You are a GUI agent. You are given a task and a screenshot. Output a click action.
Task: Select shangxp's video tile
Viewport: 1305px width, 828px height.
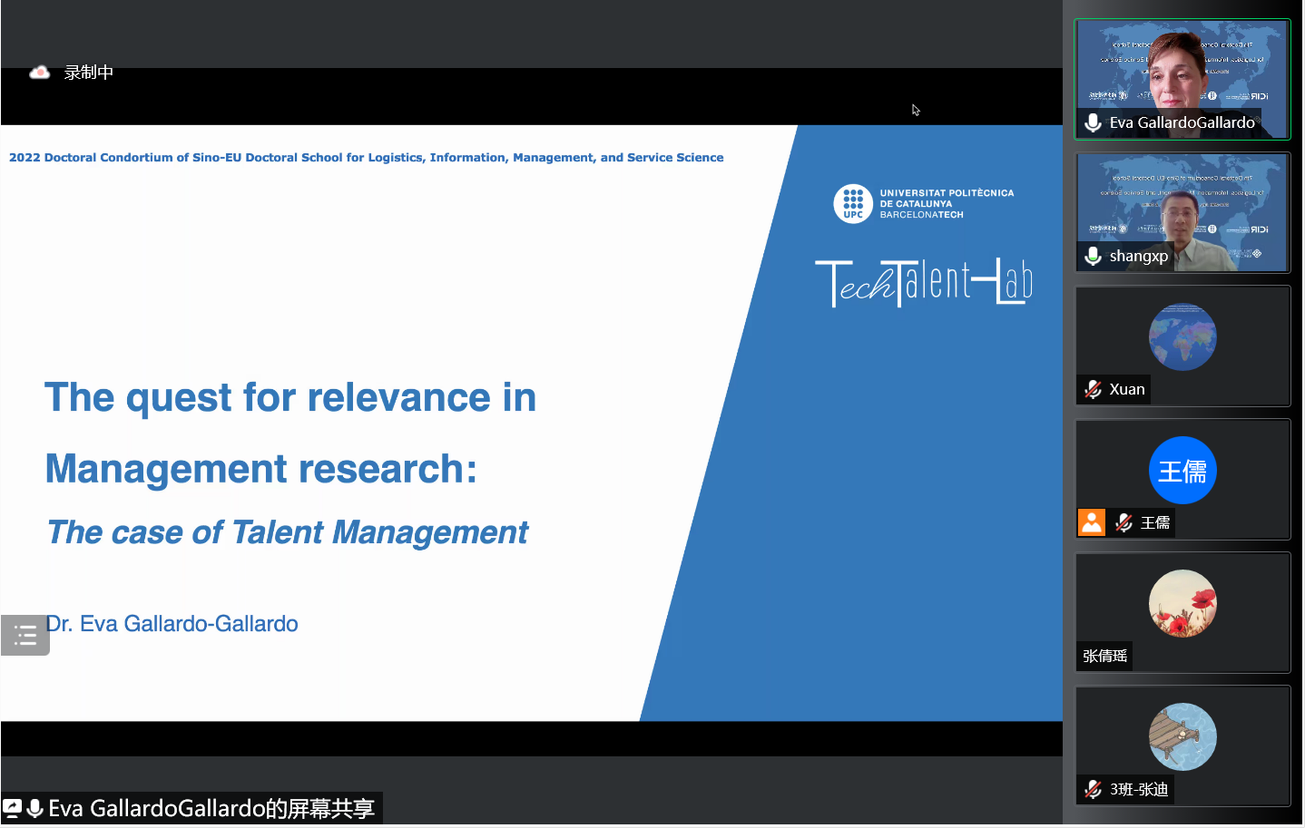point(1182,212)
